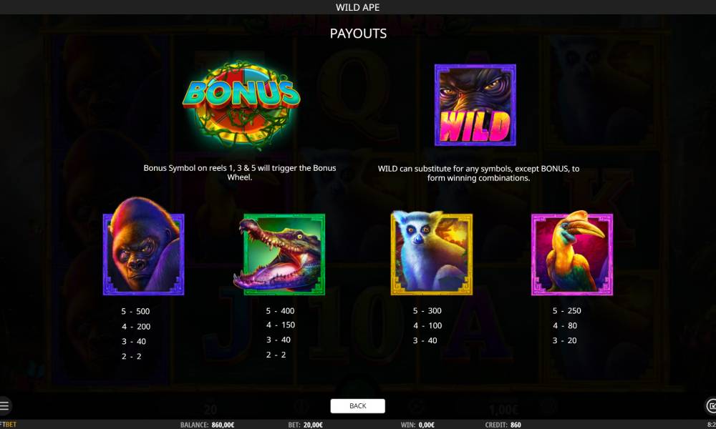The width and height of the screenshot is (716, 429).
Task: Click the lemur 5 - 300 payout
Action: tap(427, 311)
